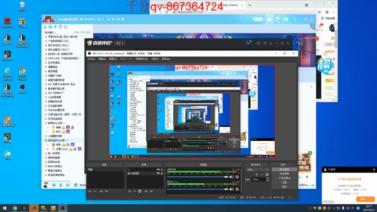
Task: Open the 文件(F) menu in OBS
Action: (91, 59)
